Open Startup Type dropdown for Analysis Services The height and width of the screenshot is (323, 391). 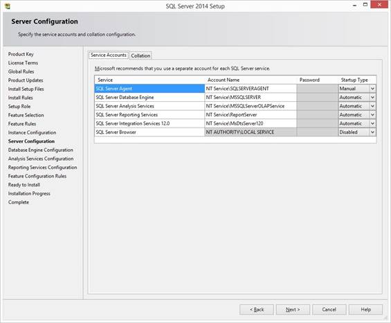tap(372, 106)
